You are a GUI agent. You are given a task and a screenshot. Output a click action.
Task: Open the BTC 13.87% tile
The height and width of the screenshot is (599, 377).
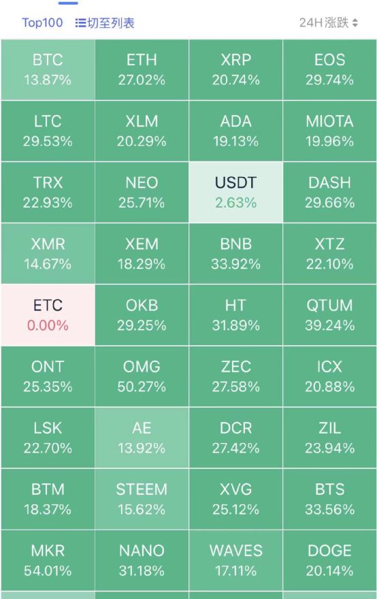pyautogui.click(x=48, y=70)
